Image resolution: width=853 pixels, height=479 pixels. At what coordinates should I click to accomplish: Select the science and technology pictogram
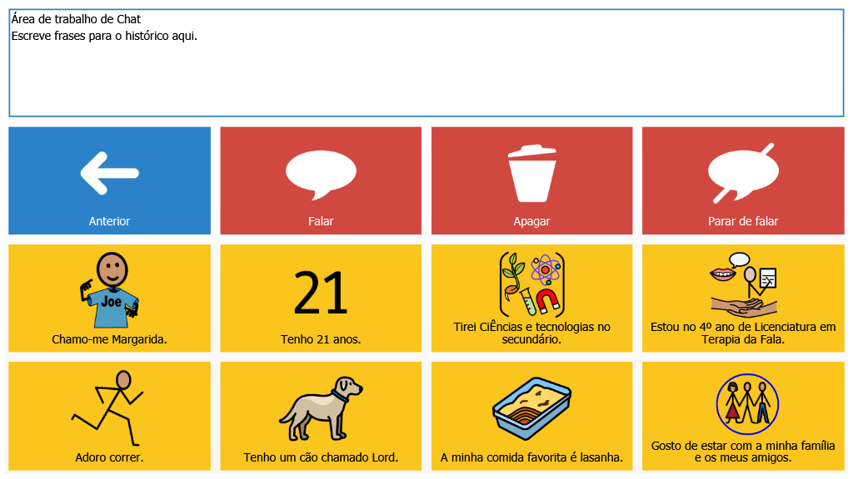[531, 283]
